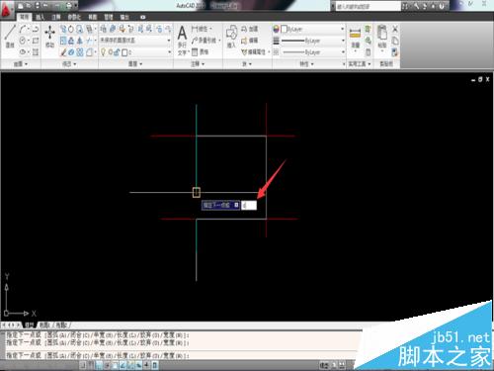Viewport: 494px width, 371px height.
Task: Open the Home (常用) ribbon tab
Action: [25, 17]
